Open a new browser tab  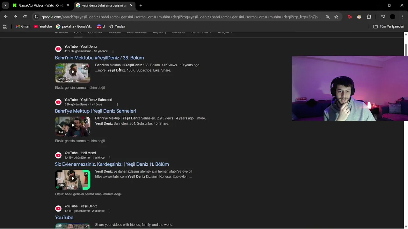coord(141,5)
